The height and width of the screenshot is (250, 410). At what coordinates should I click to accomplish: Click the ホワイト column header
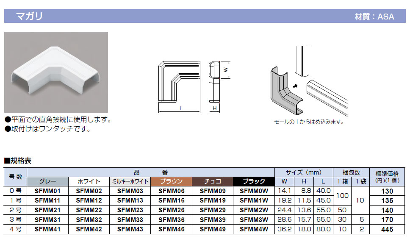click(x=89, y=181)
